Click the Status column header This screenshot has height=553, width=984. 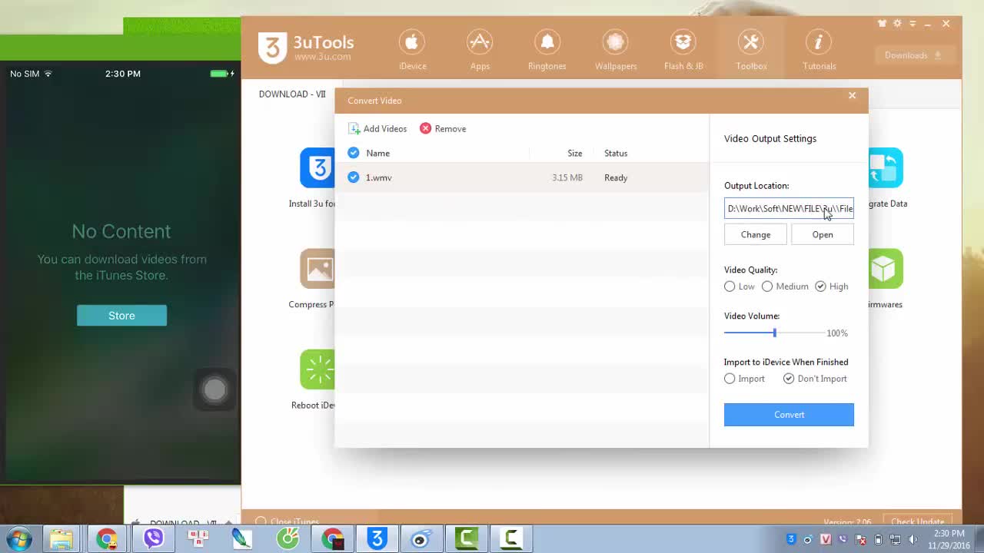(x=616, y=153)
